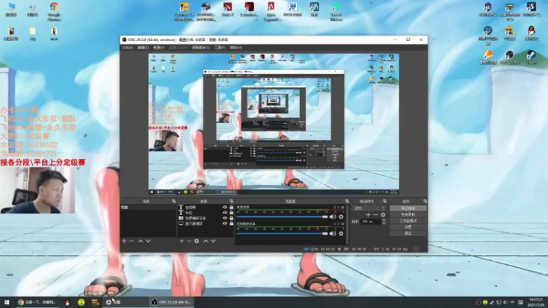Select the display capture source row
The width and height of the screenshot is (548, 308).
tap(206, 224)
